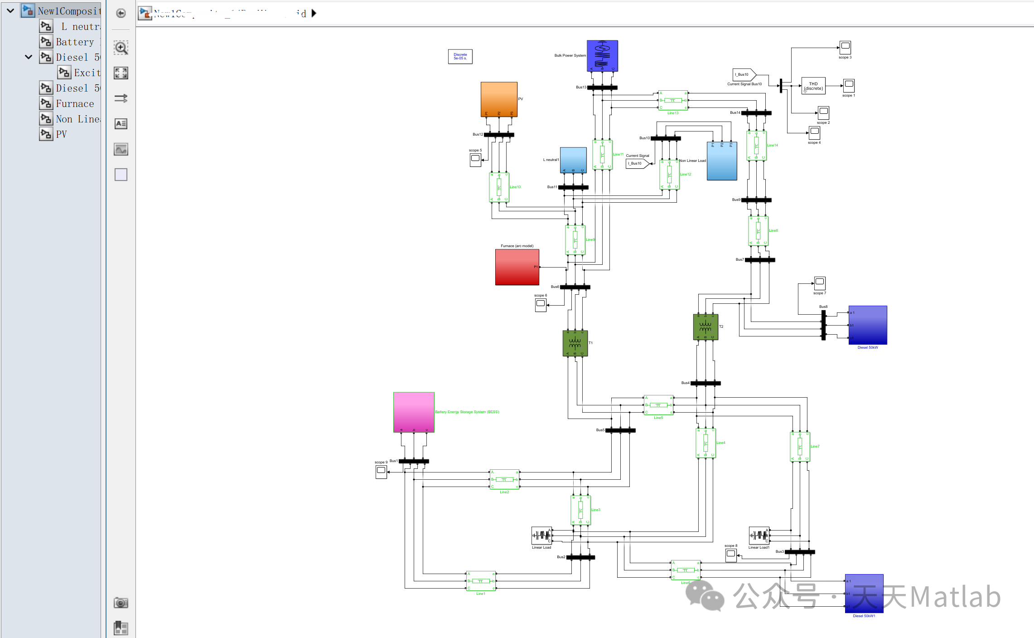Select the PV item in model tree
The width and height of the screenshot is (1034, 638).
pyautogui.click(x=61, y=134)
